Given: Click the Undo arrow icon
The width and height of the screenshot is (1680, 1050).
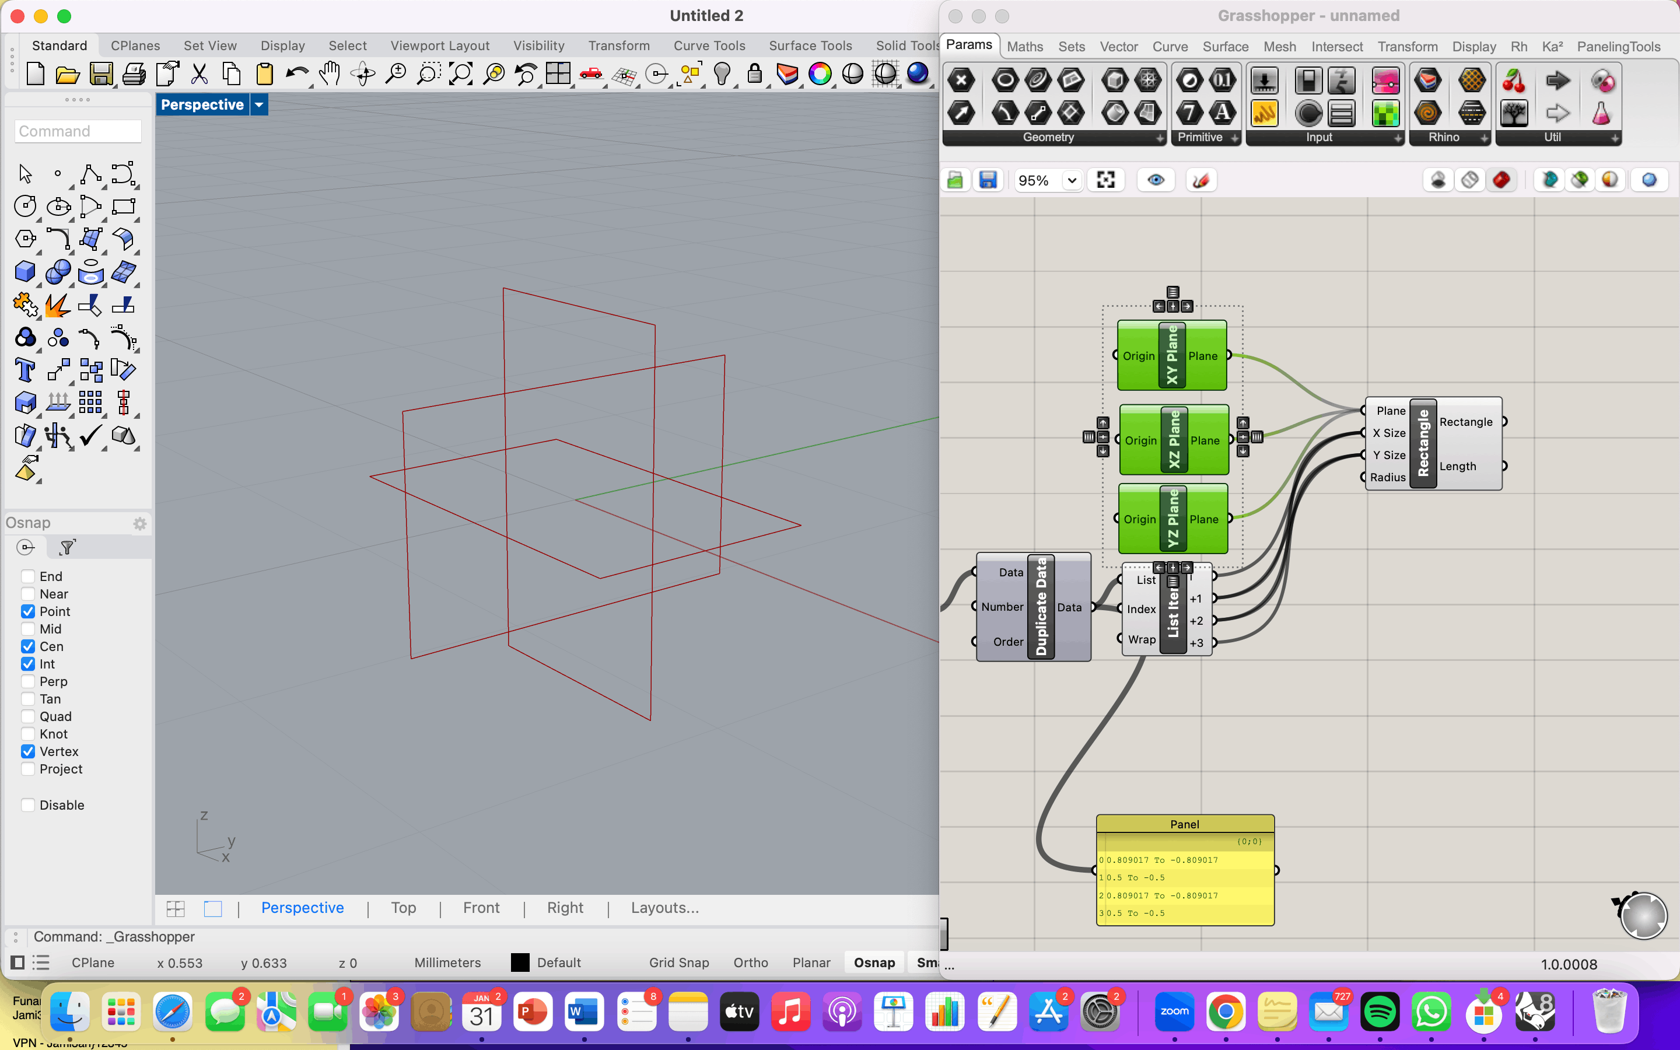Looking at the screenshot, I should click(x=297, y=73).
